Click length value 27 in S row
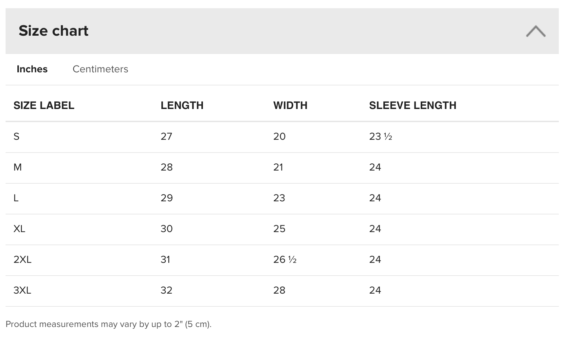This screenshot has height=345, width=567. point(166,136)
